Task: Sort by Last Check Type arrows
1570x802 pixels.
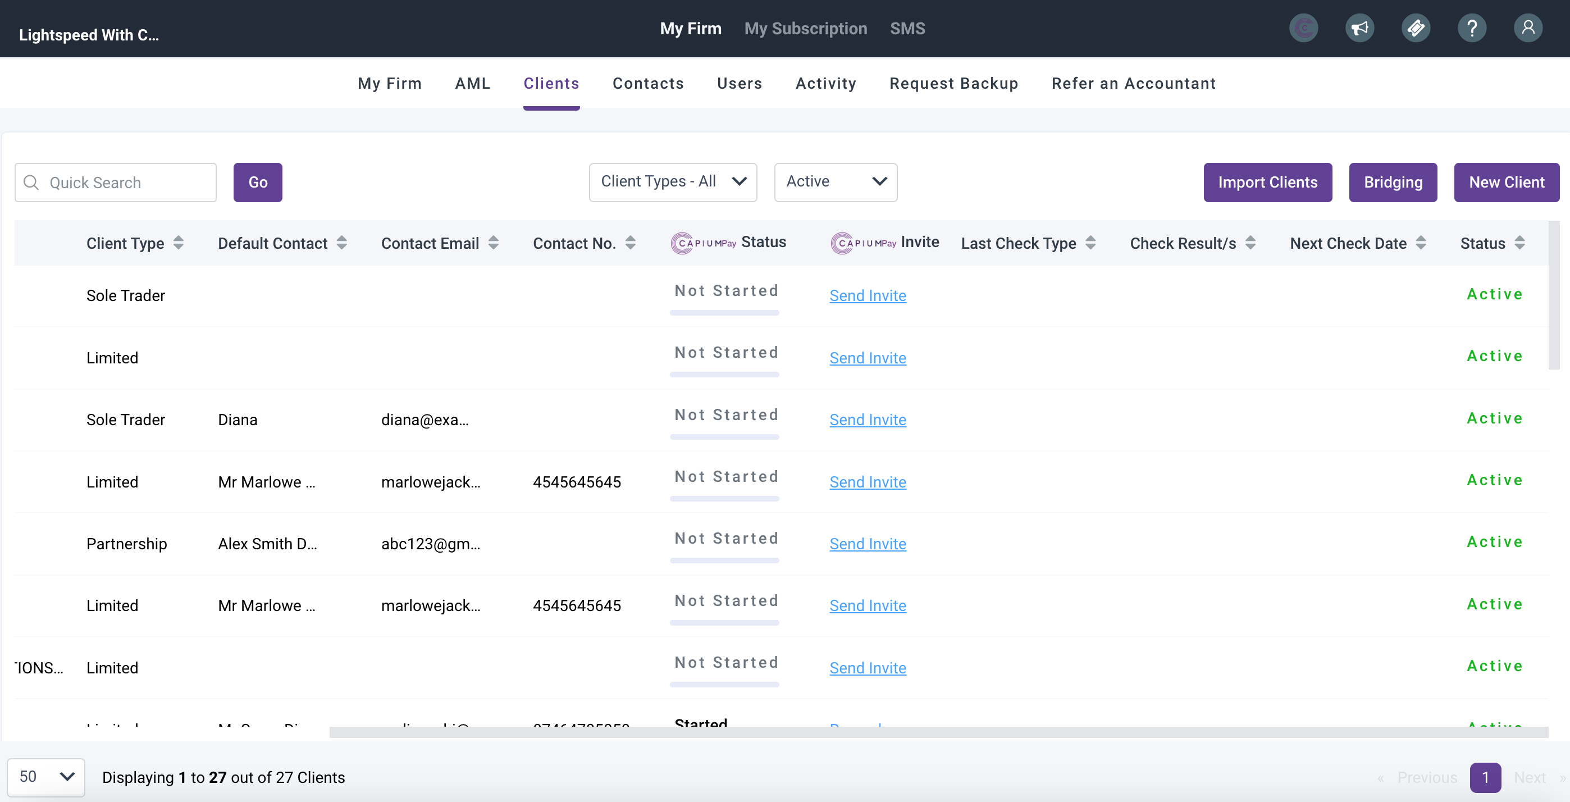Action: (x=1090, y=243)
